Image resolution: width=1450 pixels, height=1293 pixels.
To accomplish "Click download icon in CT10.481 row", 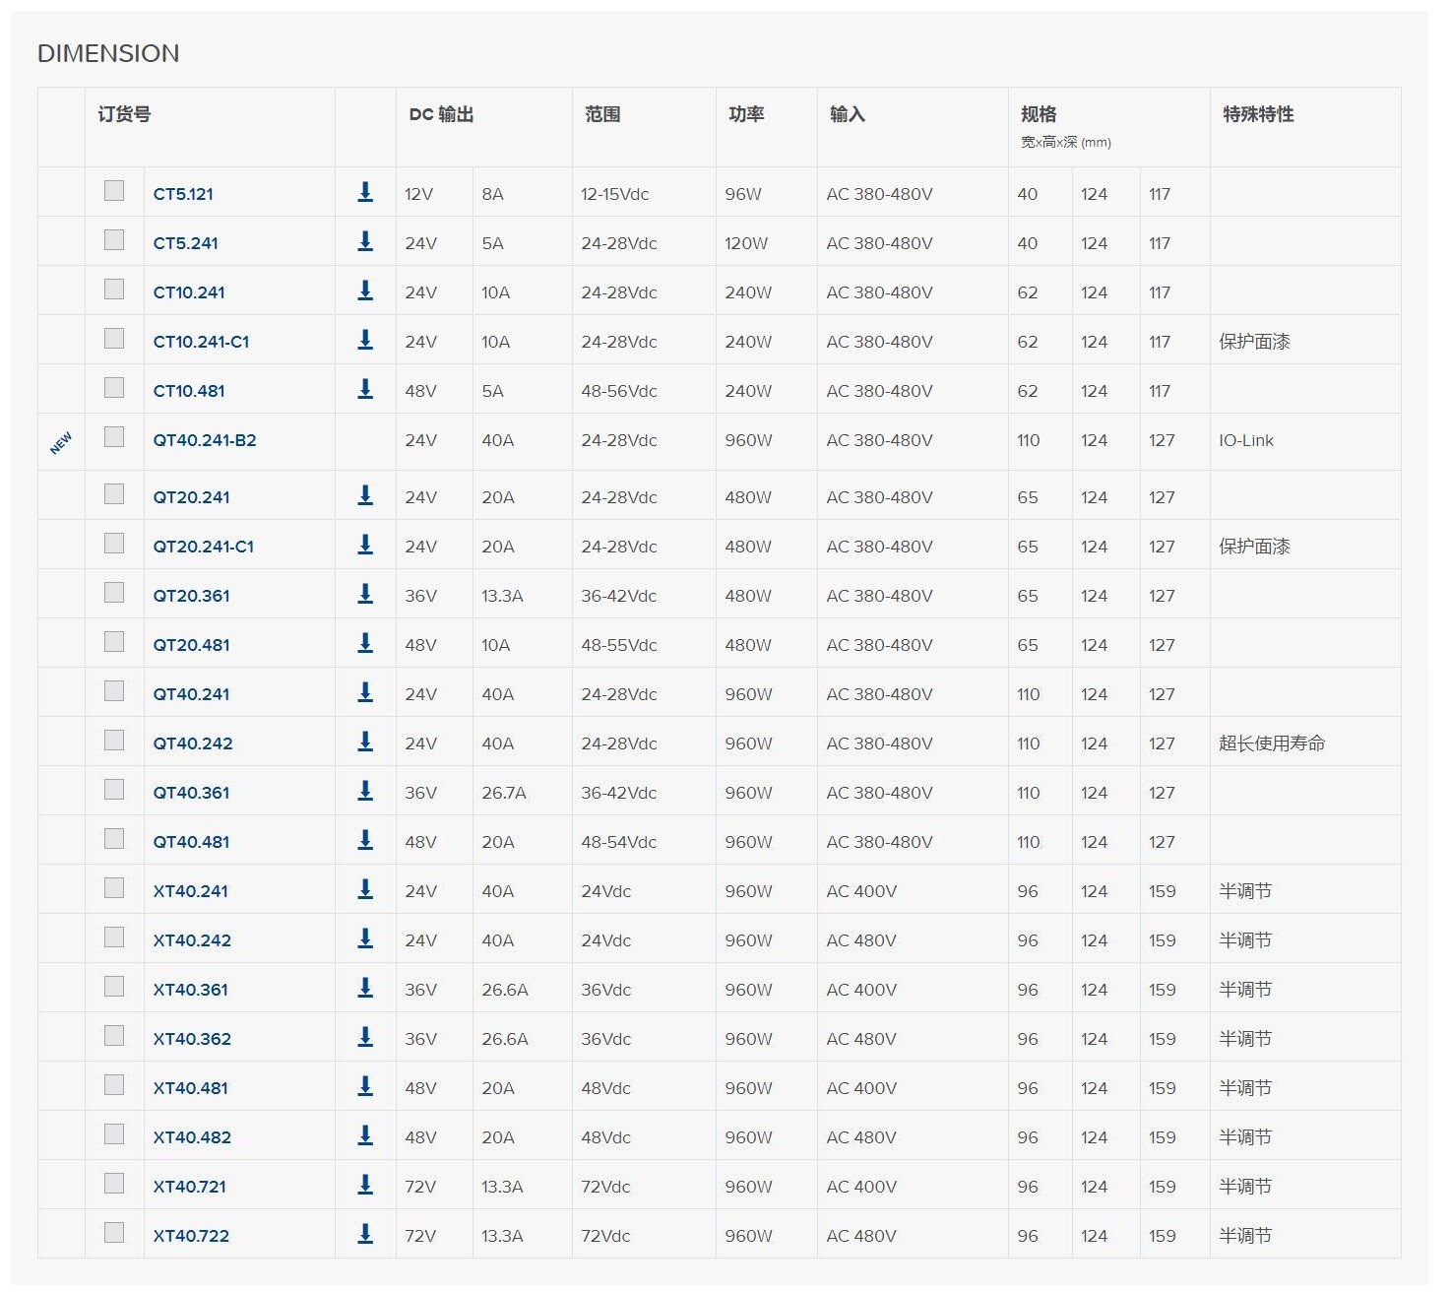I will pos(365,390).
